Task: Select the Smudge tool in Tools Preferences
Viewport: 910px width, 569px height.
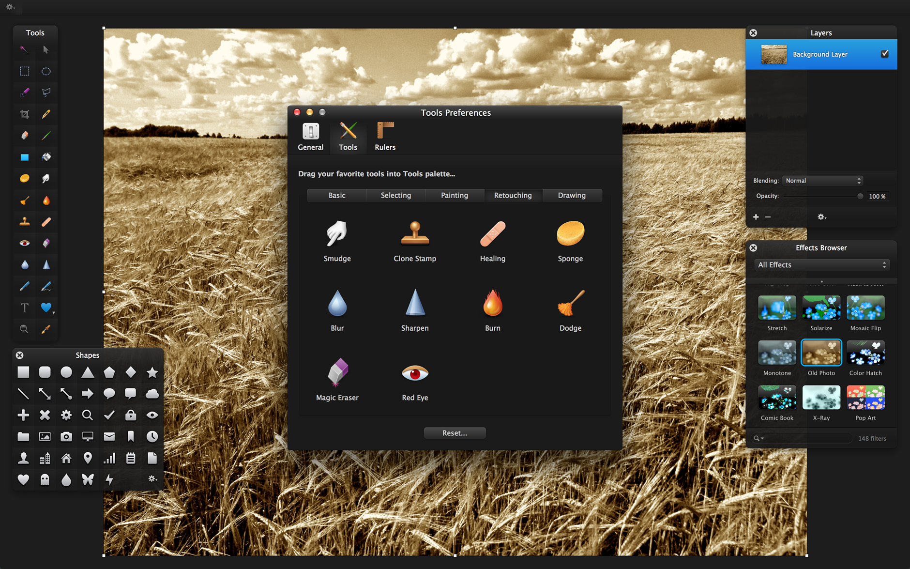Action: 337,234
